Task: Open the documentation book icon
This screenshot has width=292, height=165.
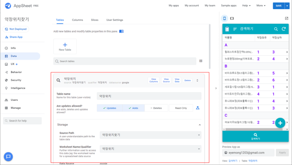Action: (122, 31)
